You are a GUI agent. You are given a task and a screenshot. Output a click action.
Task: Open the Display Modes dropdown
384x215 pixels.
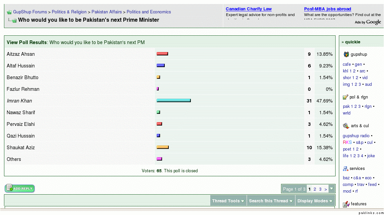(315, 201)
